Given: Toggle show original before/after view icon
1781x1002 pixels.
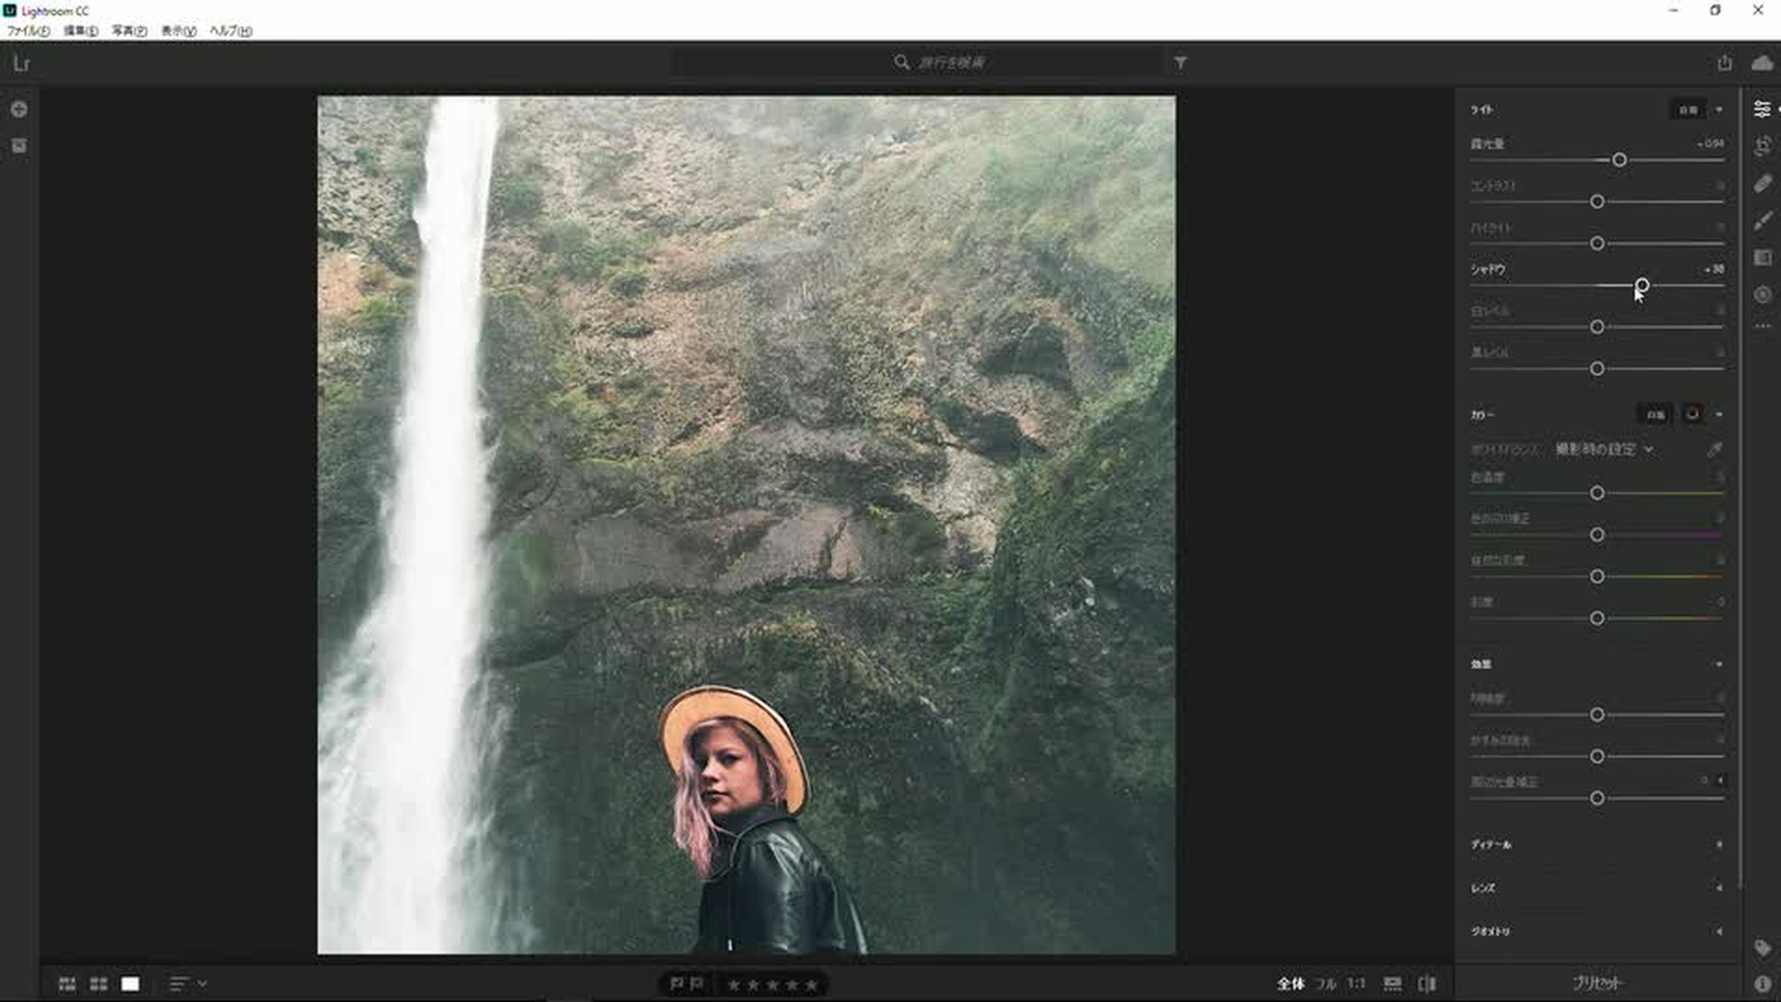Looking at the screenshot, I should 1427,983.
